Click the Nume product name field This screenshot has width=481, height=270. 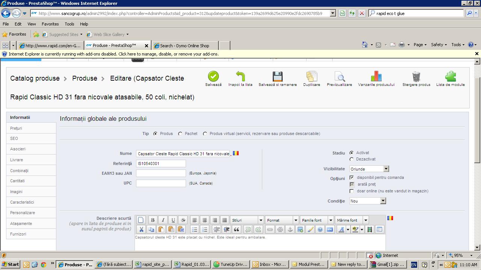[183, 153]
